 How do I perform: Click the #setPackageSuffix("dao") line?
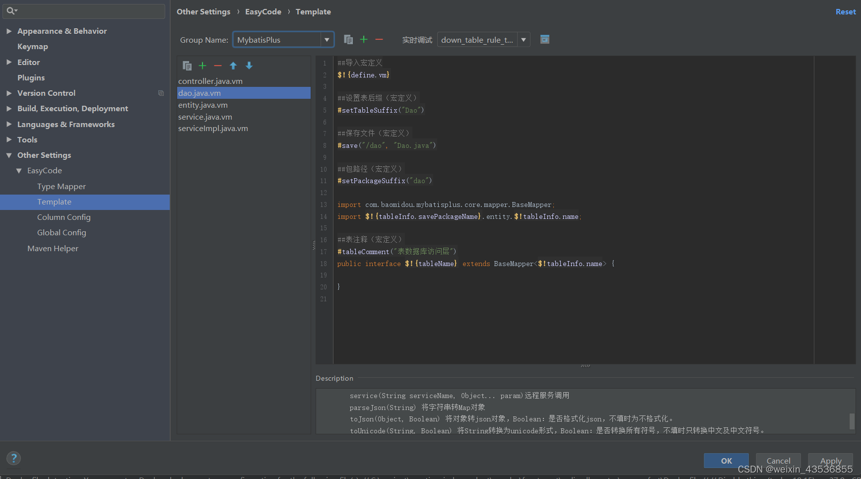[385, 181]
